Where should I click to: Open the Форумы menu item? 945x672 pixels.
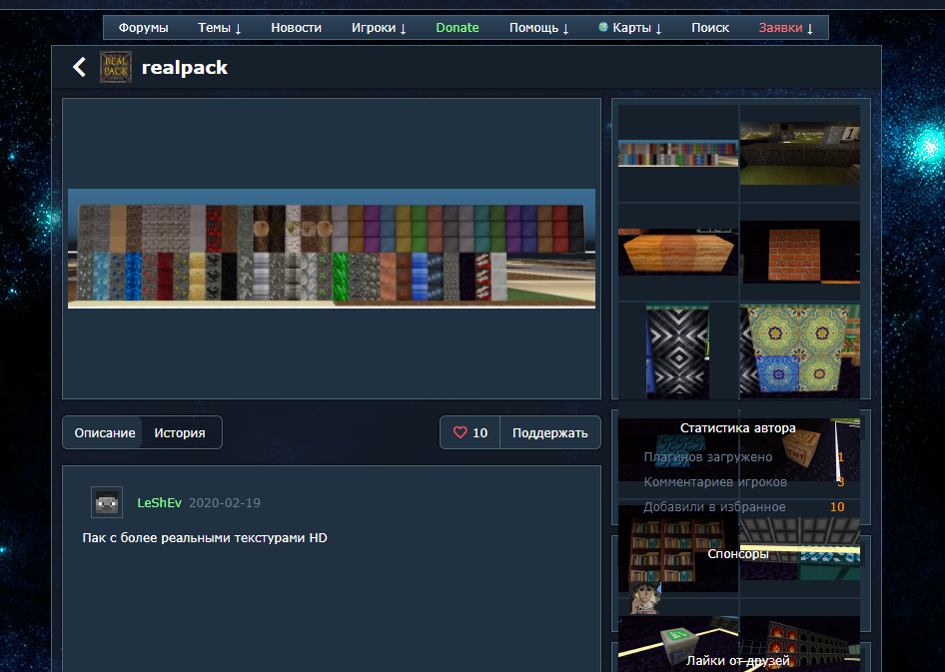143,28
